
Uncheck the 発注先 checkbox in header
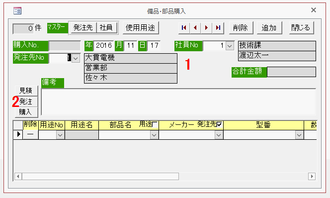click(x=219, y=125)
